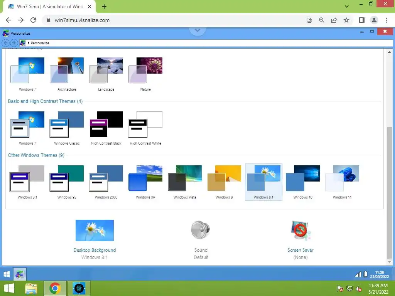This screenshot has width=395, height=296.
Task: Click browser Back button
Action: 8,20
